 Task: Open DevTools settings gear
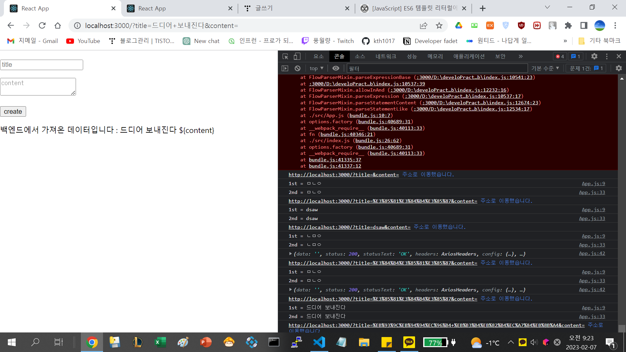(x=594, y=56)
